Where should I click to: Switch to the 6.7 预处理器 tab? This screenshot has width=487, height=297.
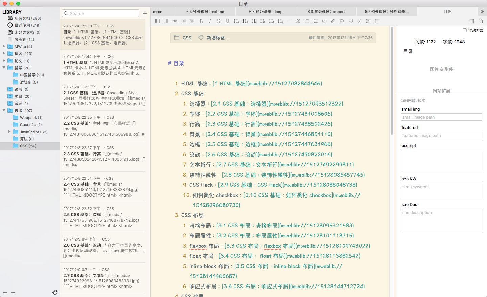click(x=387, y=12)
